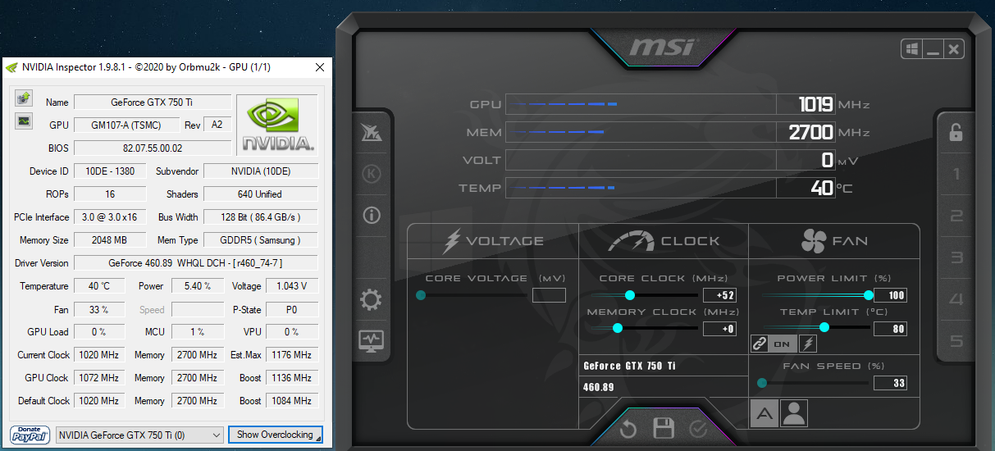Click the save profile floppy disk icon
This screenshot has height=451, width=995.
pos(664,428)
